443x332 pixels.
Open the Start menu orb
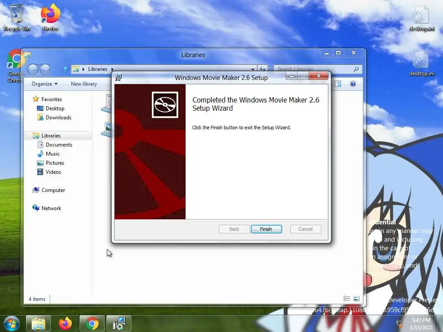12,323
